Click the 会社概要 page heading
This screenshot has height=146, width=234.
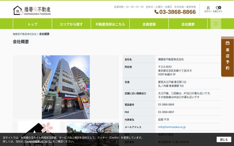click(x=21, y=42)
